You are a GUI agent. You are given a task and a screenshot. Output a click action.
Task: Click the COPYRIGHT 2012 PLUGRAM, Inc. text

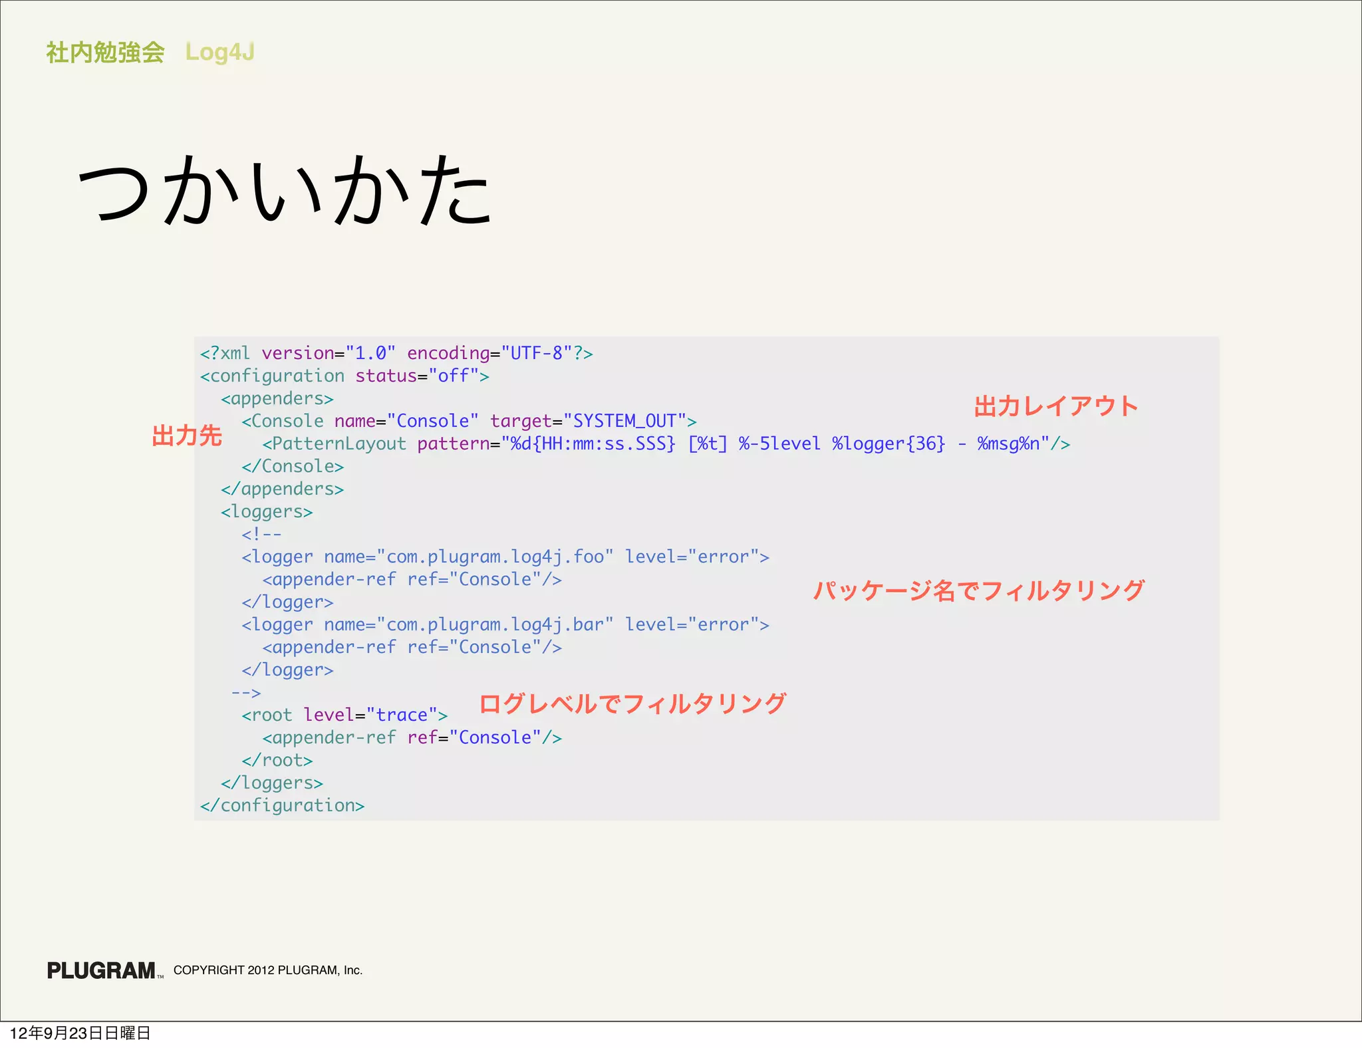coord(268,970)
